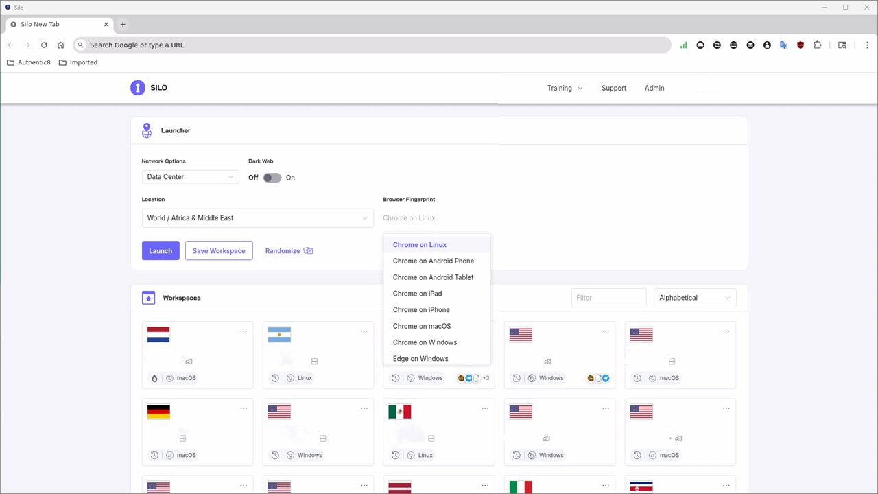Open more options on Netherlands flag workspace

click(244, 331)
